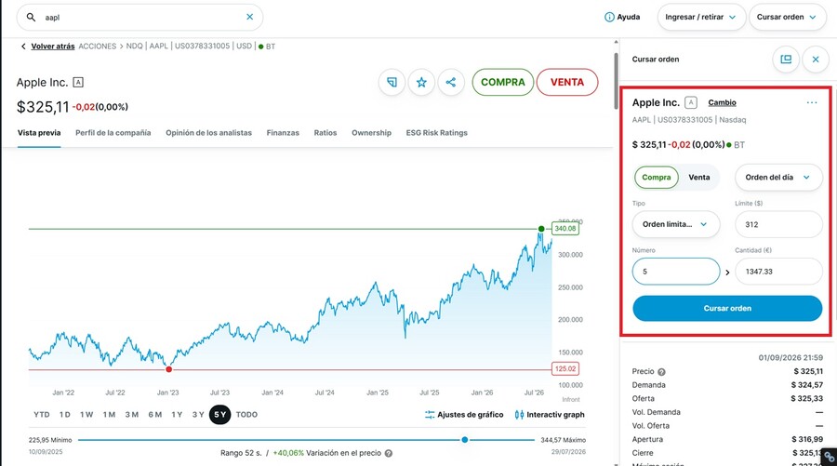Image resolution: width=837 pixels, height=466 pixels.
Task: Click A badge in the order panel
Action: point(691,102)
